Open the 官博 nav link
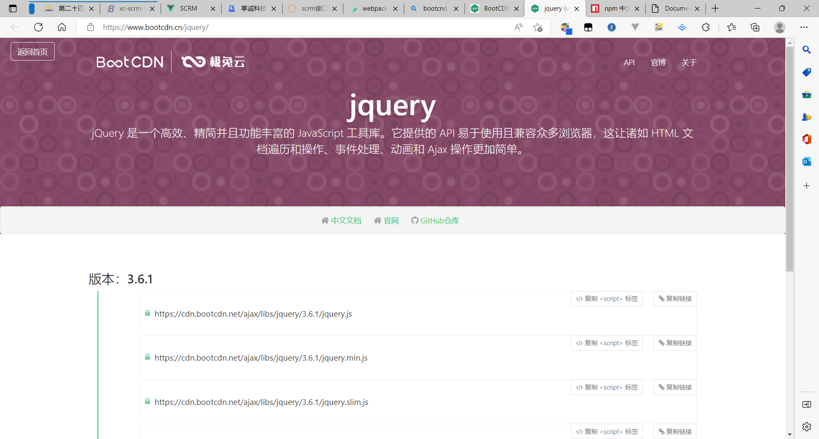This screenshot has height=439, width=819. click(658, 63)
